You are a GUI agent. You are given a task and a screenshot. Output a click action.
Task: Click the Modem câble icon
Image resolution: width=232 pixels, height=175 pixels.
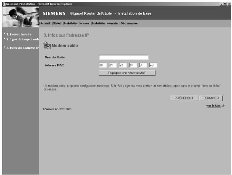(47, 45)
